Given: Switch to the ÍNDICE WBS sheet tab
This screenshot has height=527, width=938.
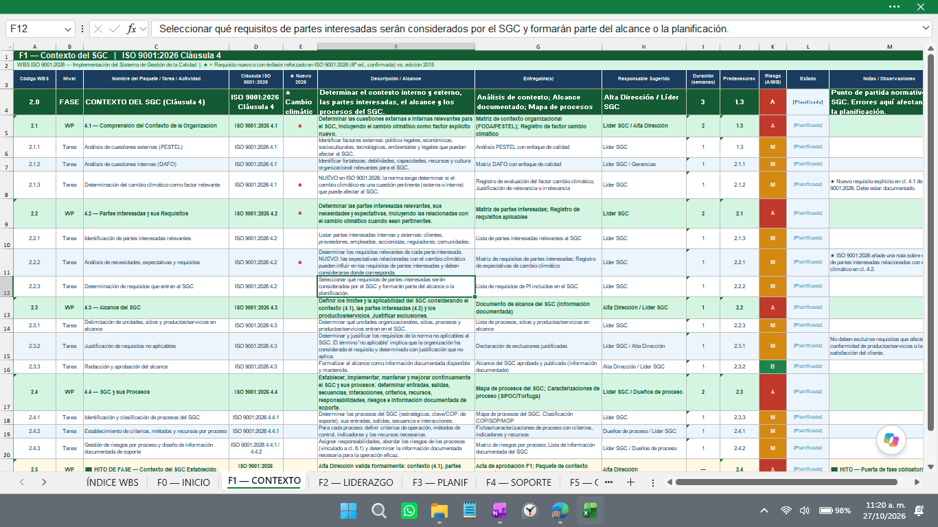Looking at the screenshot, I should (x=112, y=482).
